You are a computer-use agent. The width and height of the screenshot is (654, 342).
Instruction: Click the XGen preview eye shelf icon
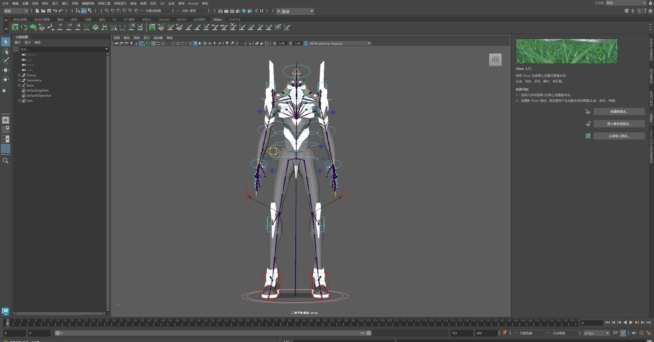coord(24,27)
